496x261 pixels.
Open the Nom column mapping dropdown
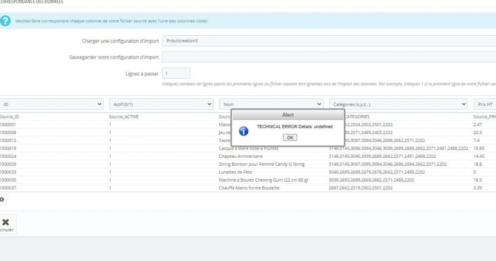271,104
